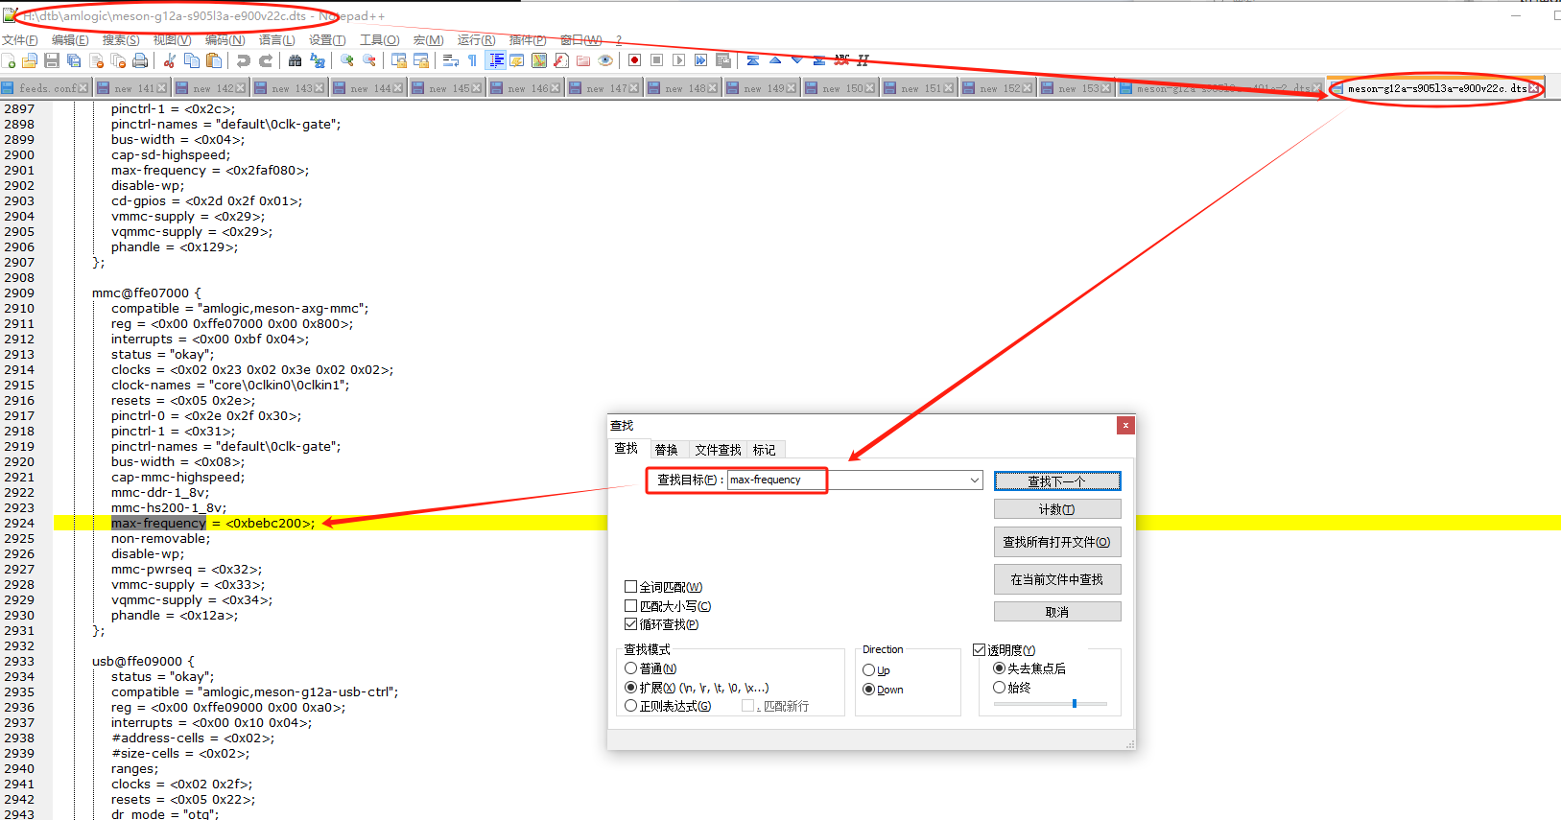Click the Show All Characters pilcrow icon
This screenshot has height=820, width=1561.
472,60
